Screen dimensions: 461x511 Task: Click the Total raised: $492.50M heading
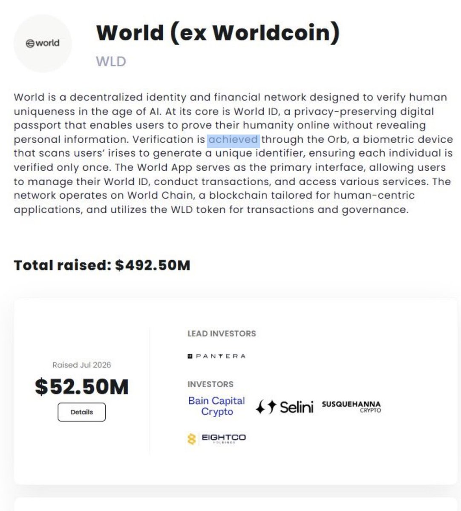point(102,265)
